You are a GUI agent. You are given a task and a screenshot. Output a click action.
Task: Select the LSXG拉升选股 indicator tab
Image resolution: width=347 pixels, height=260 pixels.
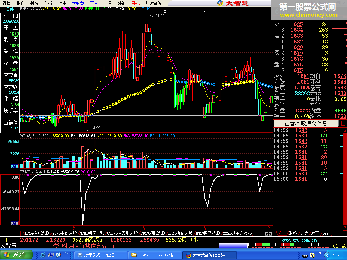pos(37,233)
